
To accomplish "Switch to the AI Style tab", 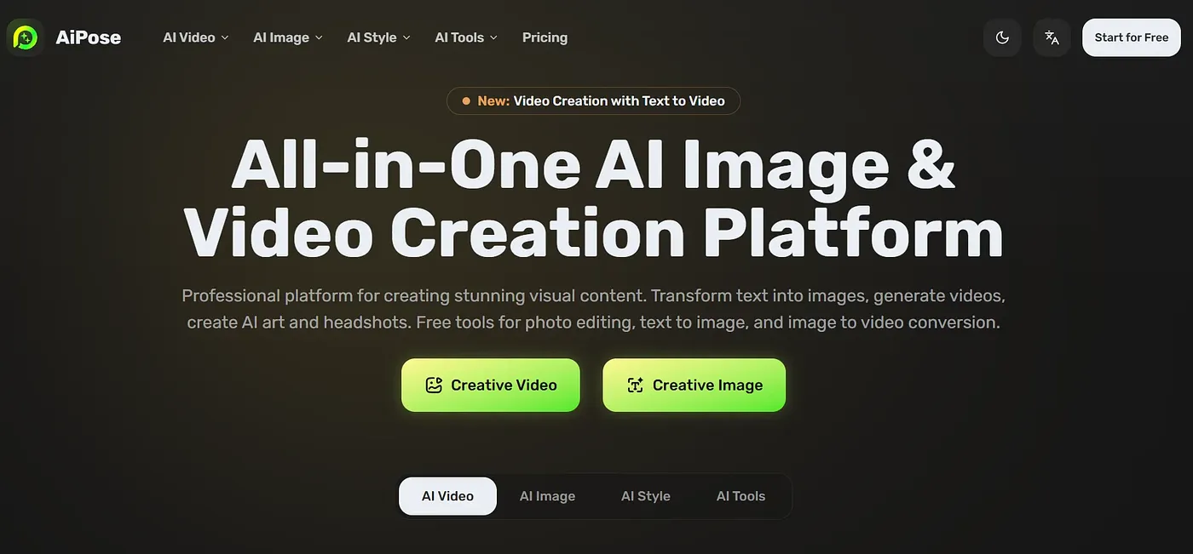I will (645, 496).
